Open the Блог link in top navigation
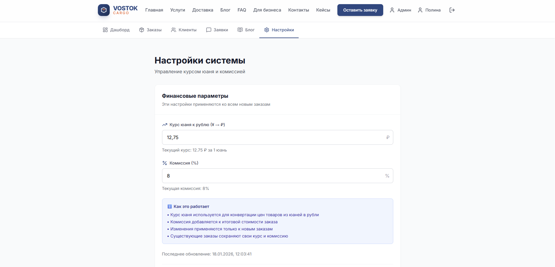The width and height of the screenshot is (555, 267). tap(225, 10)
